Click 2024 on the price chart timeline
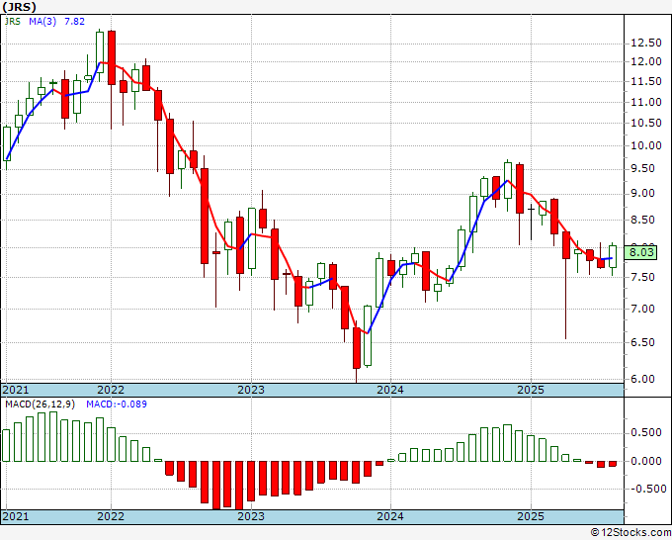672x540 pixels. [x=390, y=390]
